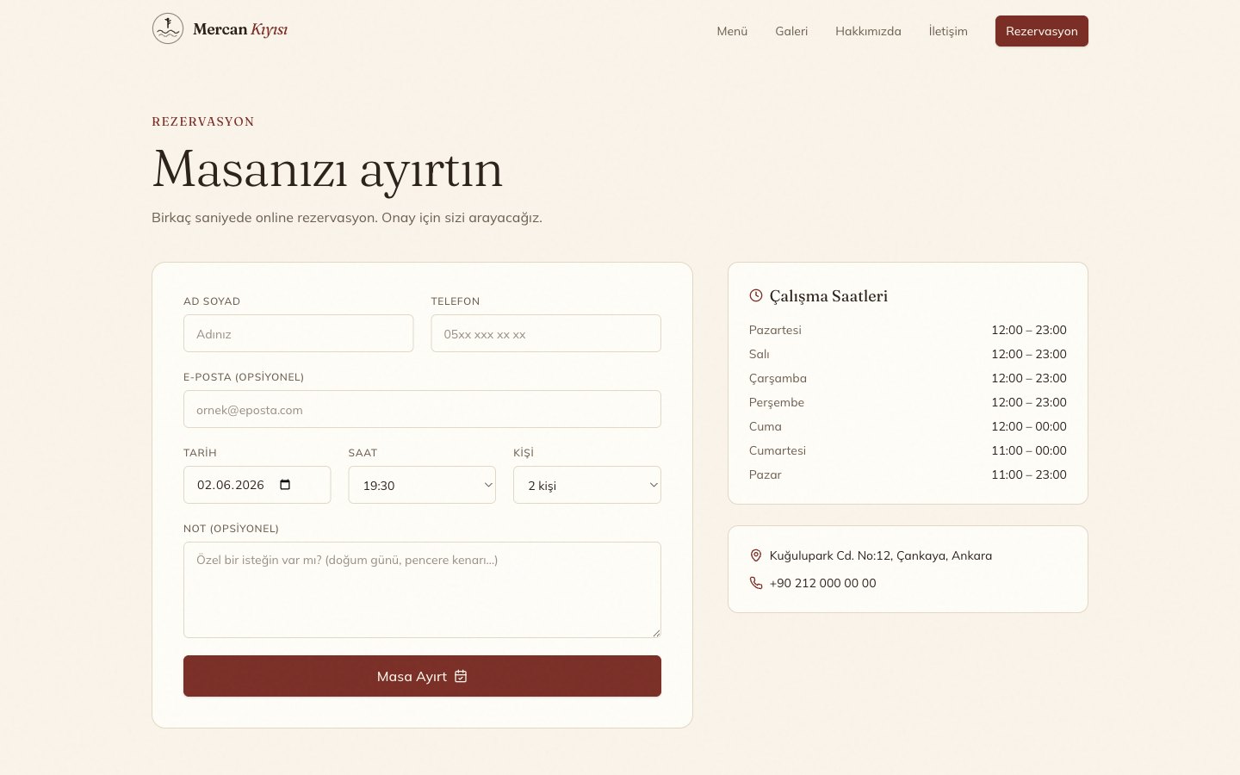Image resolution: width=1240 pixels, height=775 pixels.
Task: Click the map pin icon by address
Action: pyautogui.click(x=756, y=555)
